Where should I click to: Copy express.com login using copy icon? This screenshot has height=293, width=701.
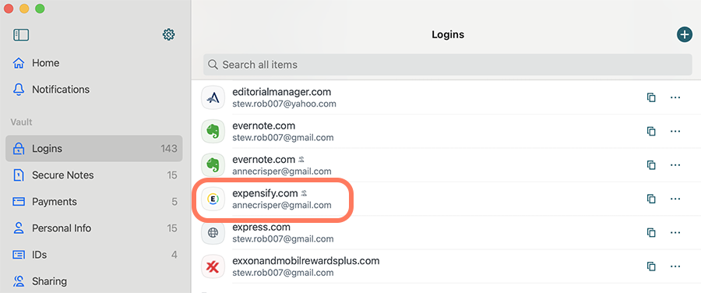click(651, 233)
